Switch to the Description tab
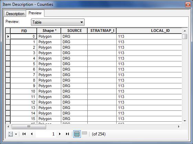 (x=15, y=14)
